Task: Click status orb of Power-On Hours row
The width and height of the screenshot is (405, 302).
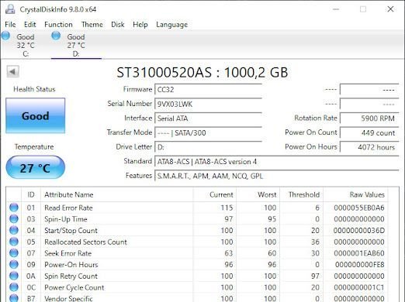Action: click(14, 264)
